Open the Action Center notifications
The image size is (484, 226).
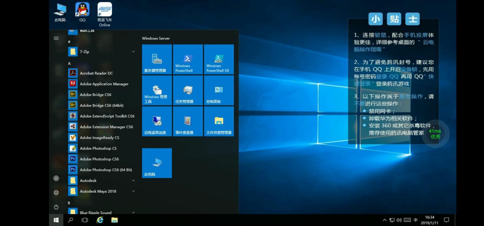pos(446,220)
